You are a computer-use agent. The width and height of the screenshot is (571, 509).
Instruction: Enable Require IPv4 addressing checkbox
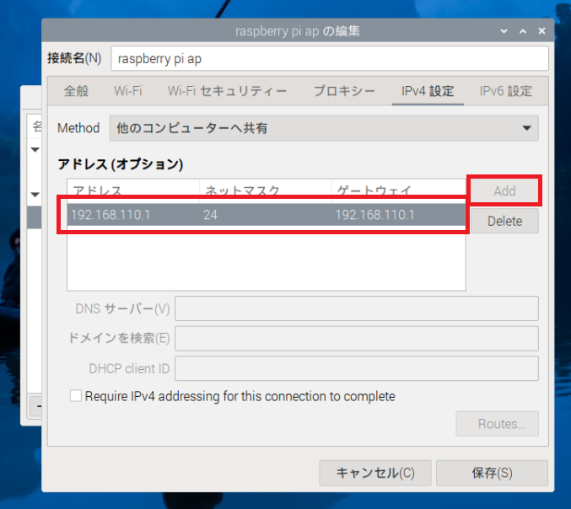(76, 396)
